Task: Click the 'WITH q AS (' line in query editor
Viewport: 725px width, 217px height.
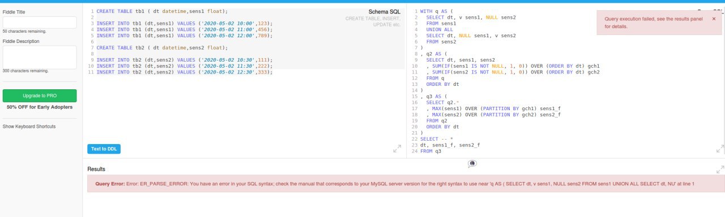Action: point(437,11)
